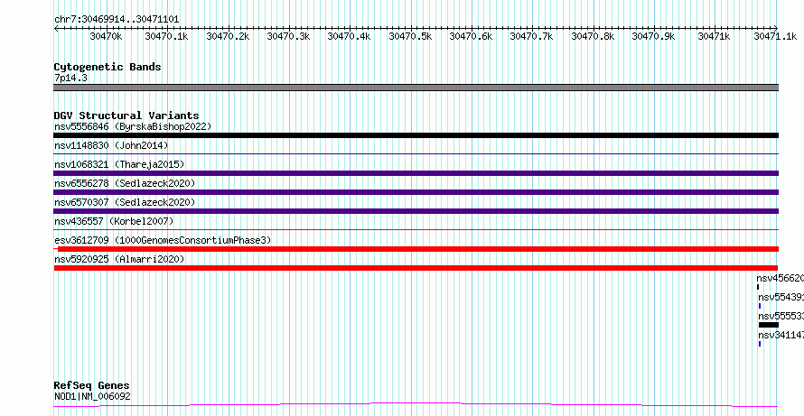Open the NOD1|NM_006092 gene label
804x416 pixels.
point(92,396)
